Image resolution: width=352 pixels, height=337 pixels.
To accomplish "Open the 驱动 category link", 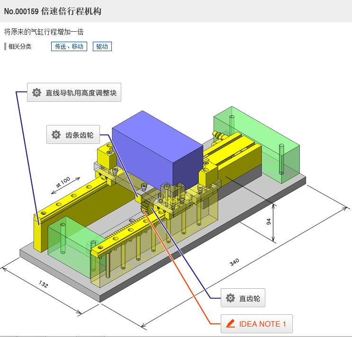I will (x=102, y=46).
